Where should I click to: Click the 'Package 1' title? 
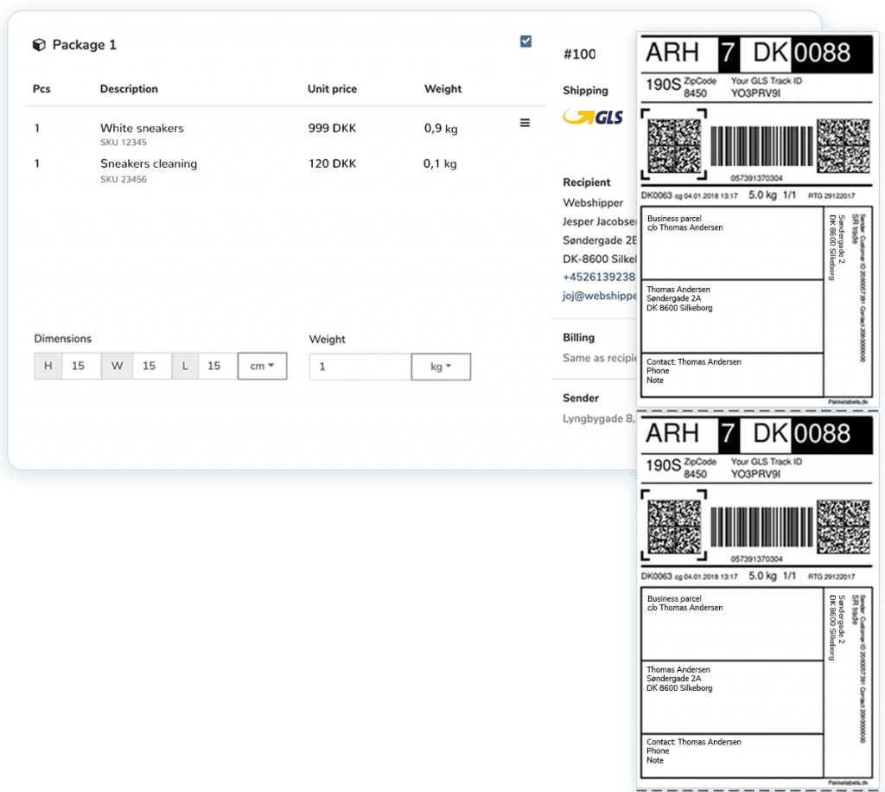point(84,45)
